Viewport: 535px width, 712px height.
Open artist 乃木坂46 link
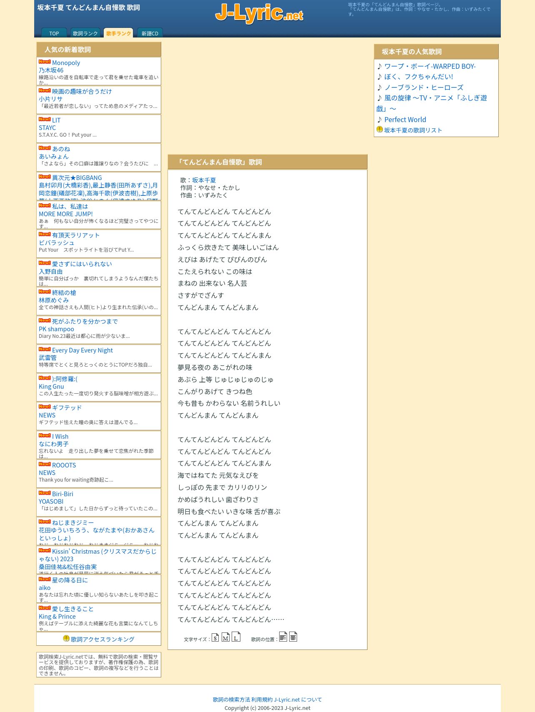(x=51, y=70)
